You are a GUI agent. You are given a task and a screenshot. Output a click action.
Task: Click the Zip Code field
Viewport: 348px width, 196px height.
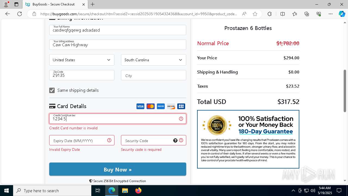[82, 75]
